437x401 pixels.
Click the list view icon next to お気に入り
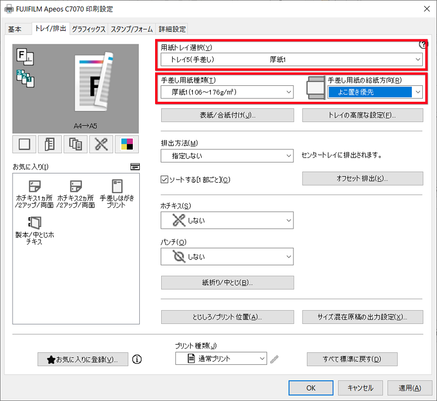134,166
